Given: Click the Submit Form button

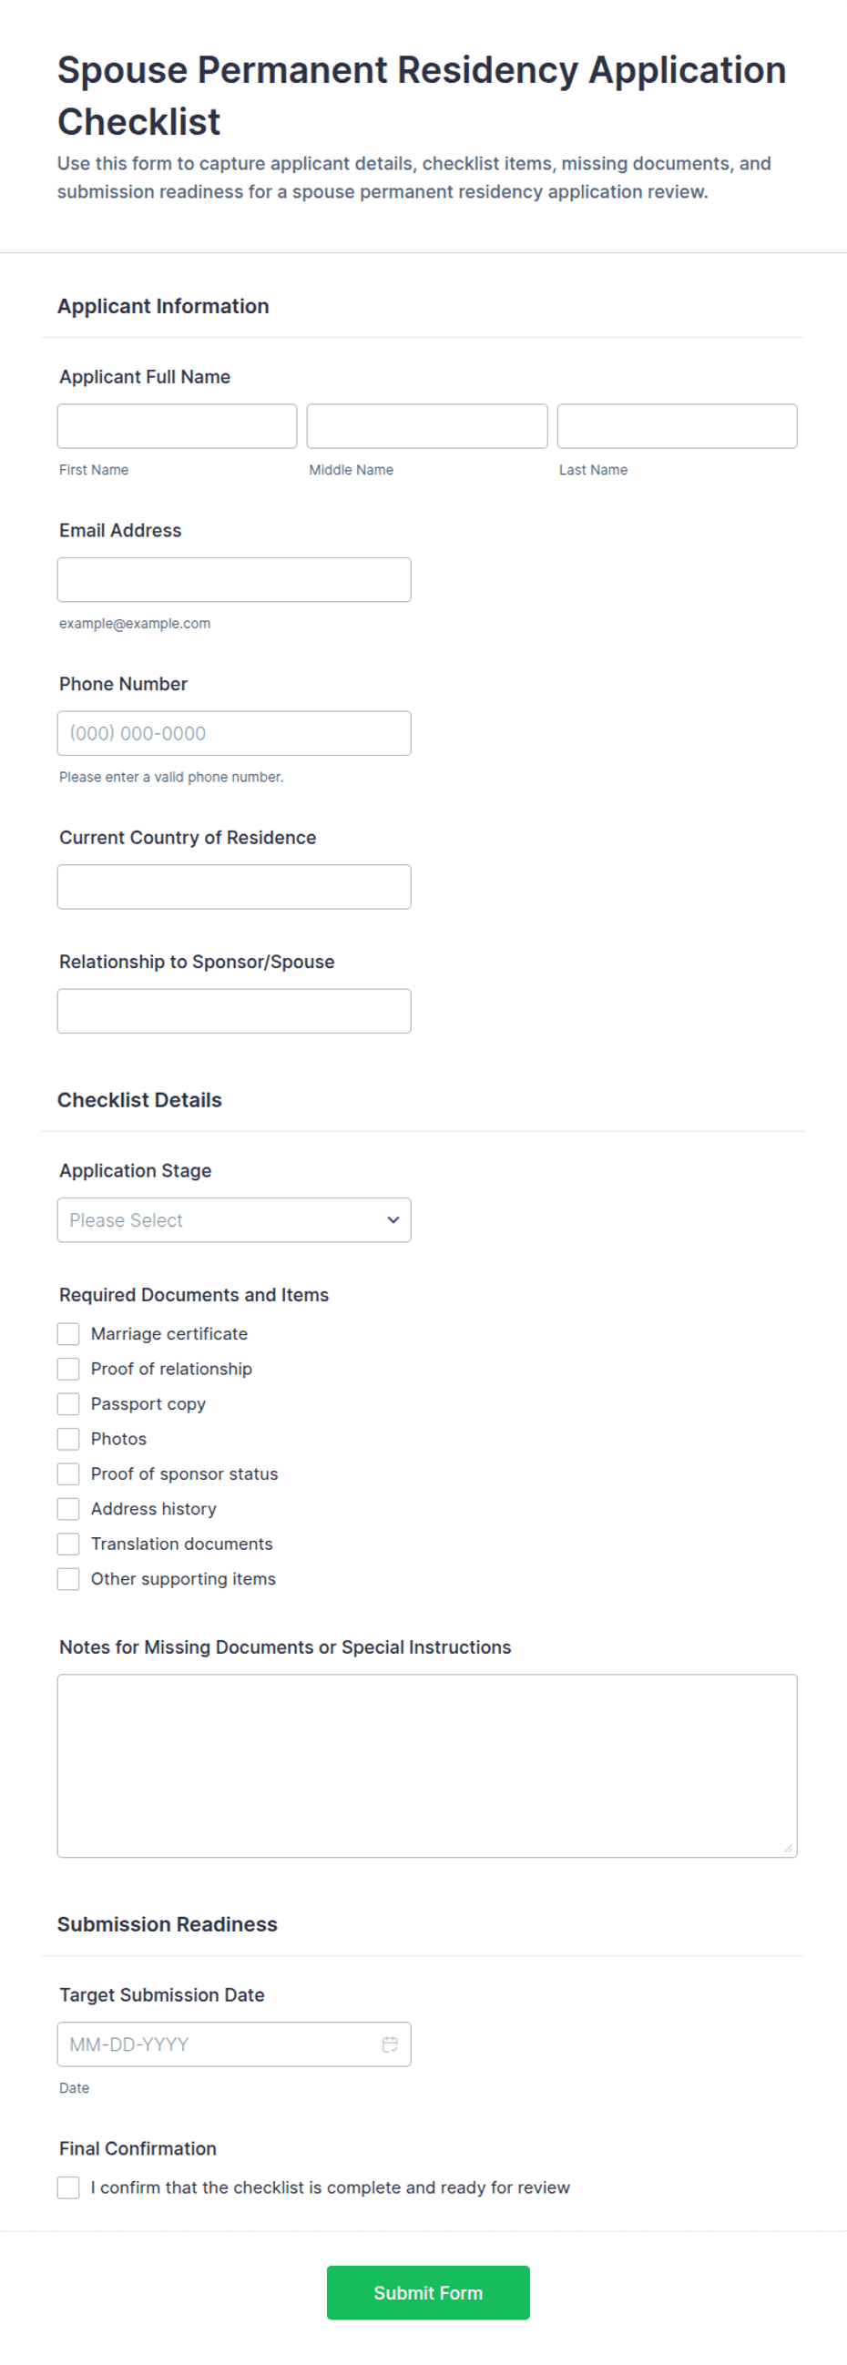Looking at the screenshot, I should click(x=428, y=2292).
